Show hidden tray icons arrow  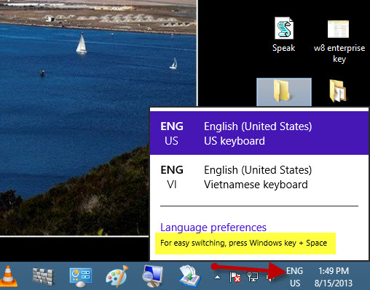(x=218, y=277)
